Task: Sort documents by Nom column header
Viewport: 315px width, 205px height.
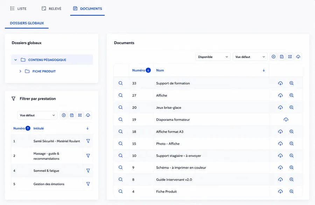Action: tap(160, 70)
